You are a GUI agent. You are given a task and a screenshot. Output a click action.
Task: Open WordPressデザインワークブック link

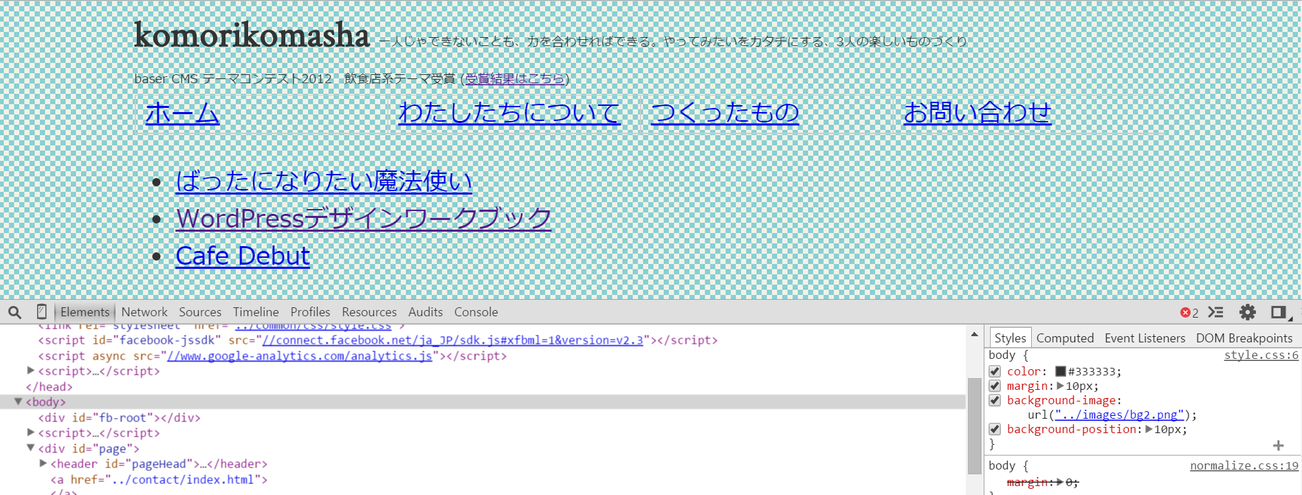[364, 219]
